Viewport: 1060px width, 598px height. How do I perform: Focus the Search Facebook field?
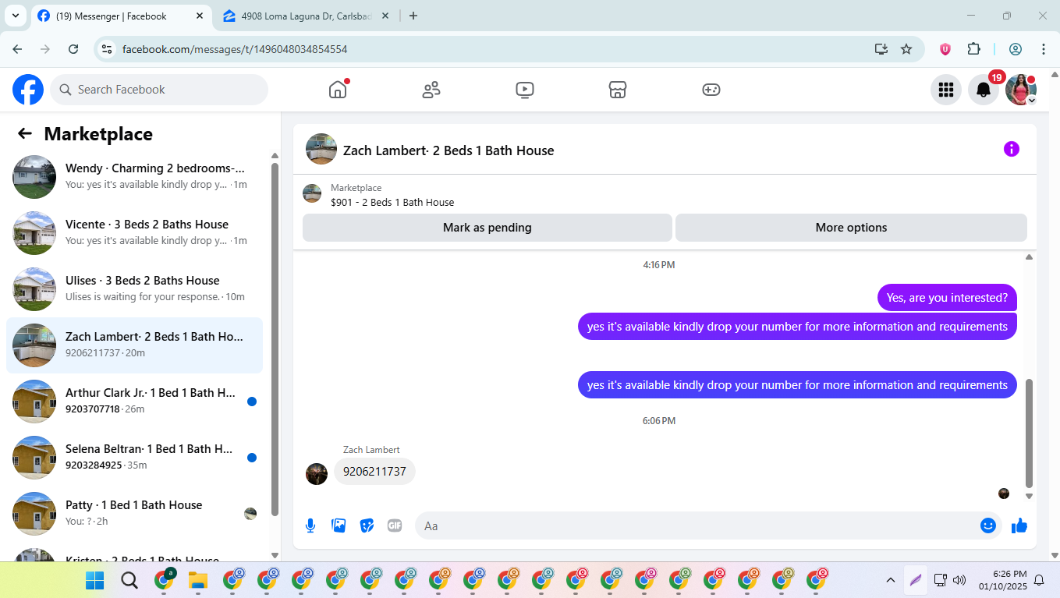click(x=159, y=90)
